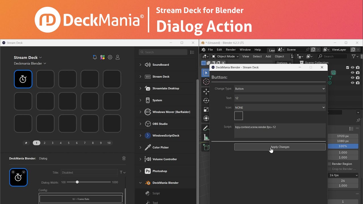Open the Stream Deck user profile icon

tap(118, 57)
